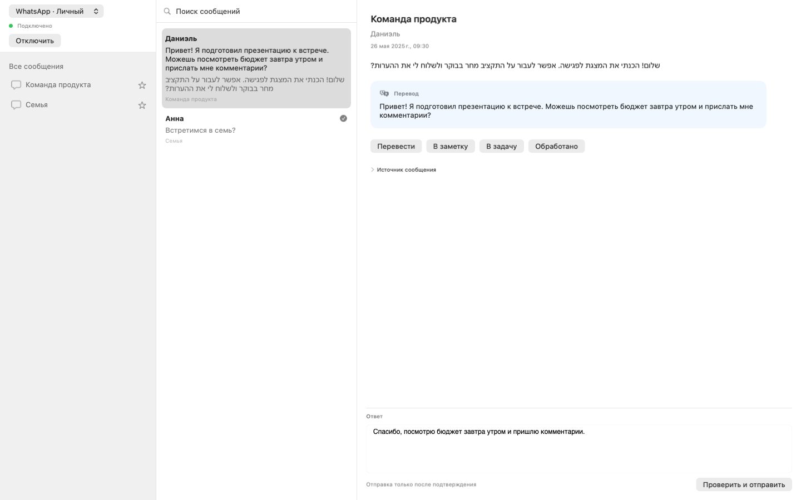Click the magnifier search icon

(x=167, y=11)
